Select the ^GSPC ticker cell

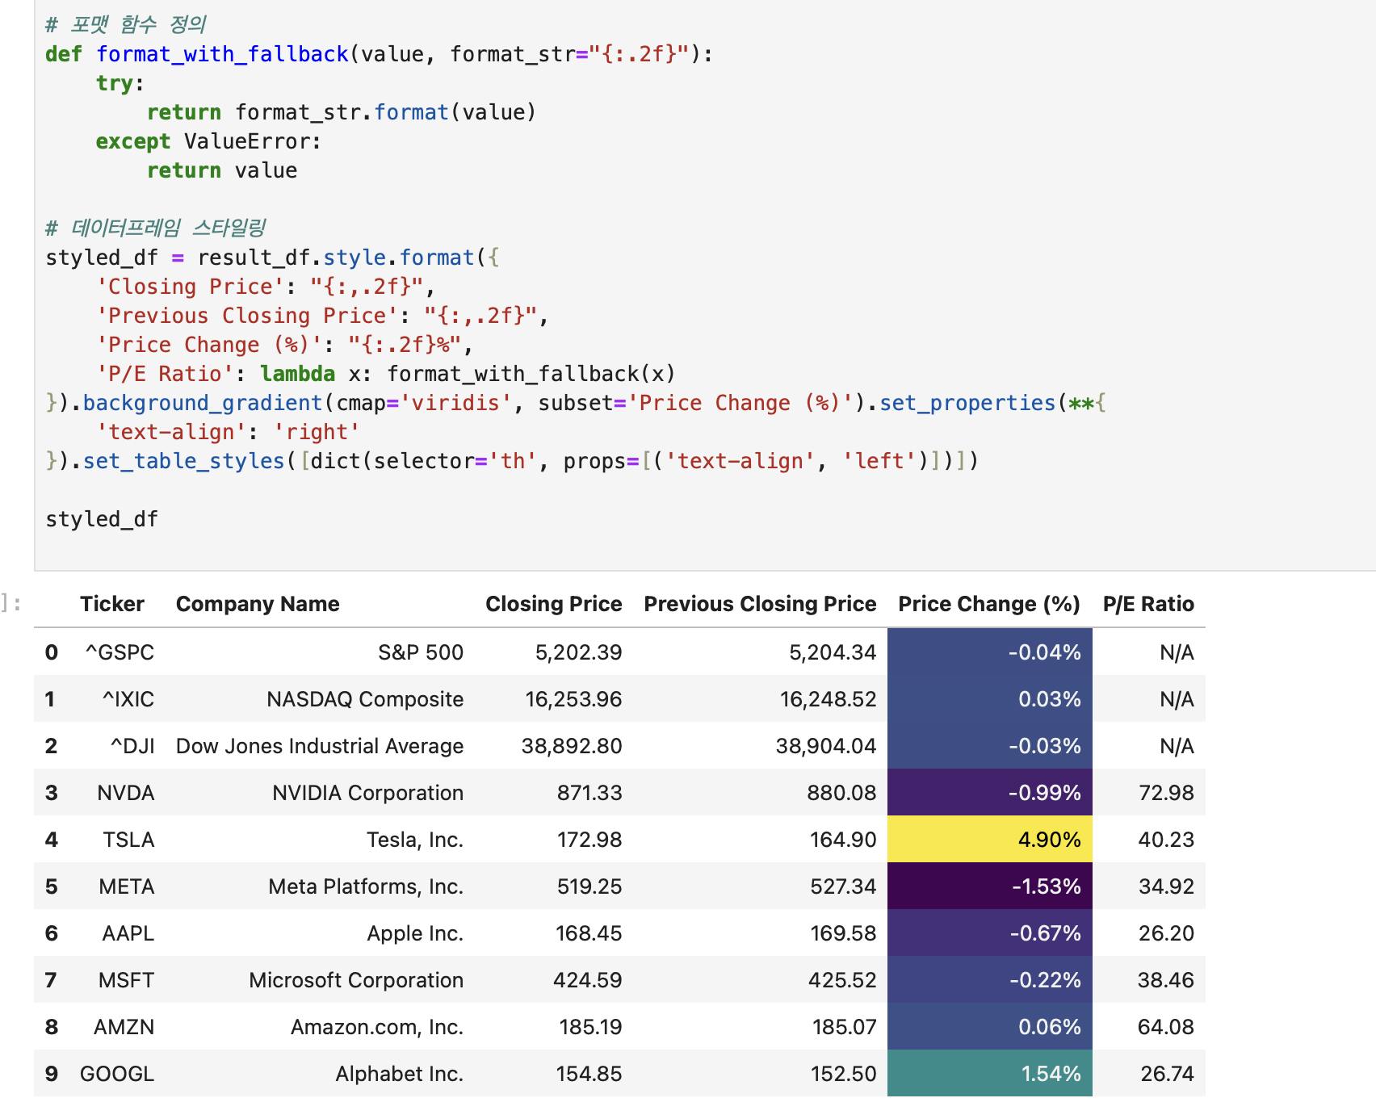120,652
